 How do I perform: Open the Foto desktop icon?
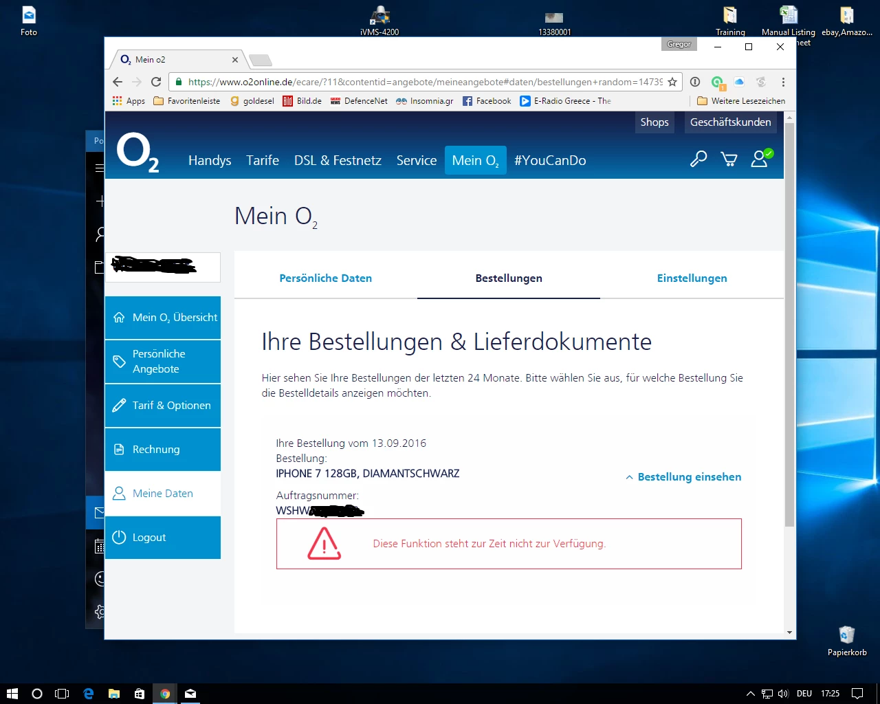(29, 21)
